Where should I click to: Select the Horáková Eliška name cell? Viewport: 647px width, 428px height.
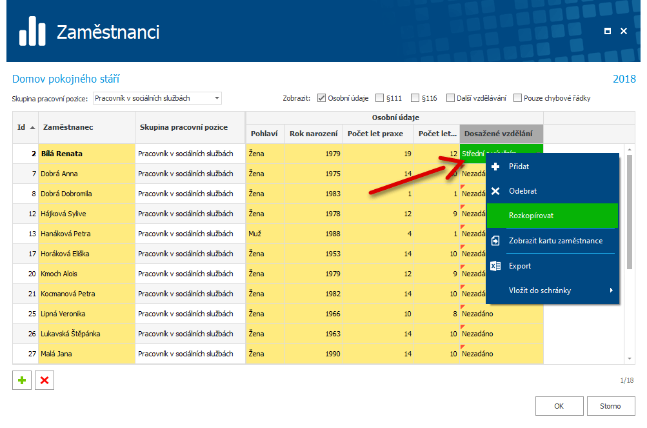click(86, 254)
